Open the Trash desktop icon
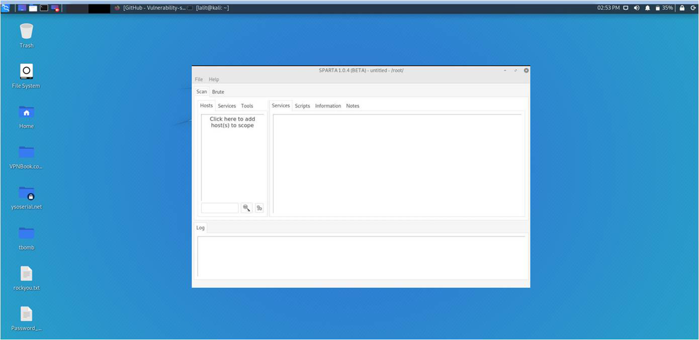The height and width of the screenshot is (340, 699). [27, 36]
